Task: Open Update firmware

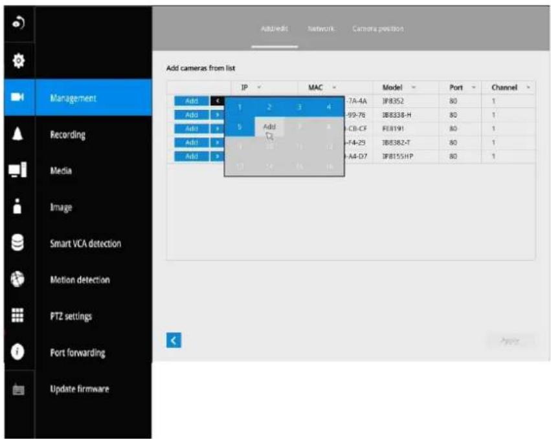Action: click(80, 389)
